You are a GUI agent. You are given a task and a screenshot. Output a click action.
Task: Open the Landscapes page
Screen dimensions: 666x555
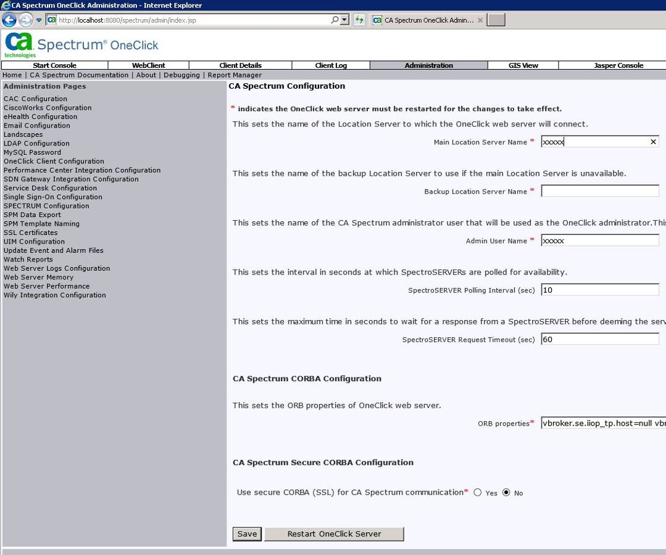click(x=23, y=134)
